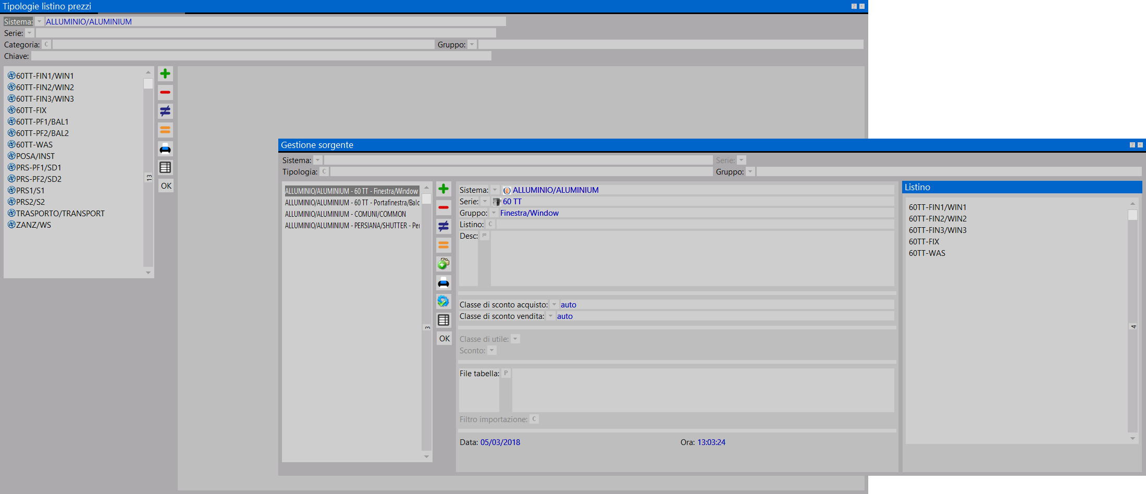Click Categoria lookup button
Screen dimensions: 1146x494
46,44
